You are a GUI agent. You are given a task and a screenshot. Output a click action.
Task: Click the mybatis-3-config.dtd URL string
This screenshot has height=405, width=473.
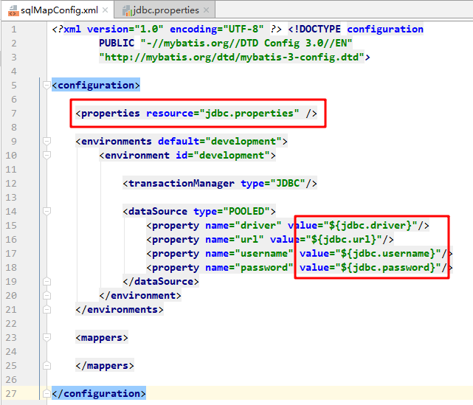pyautogui.click(x=232, y=58)
